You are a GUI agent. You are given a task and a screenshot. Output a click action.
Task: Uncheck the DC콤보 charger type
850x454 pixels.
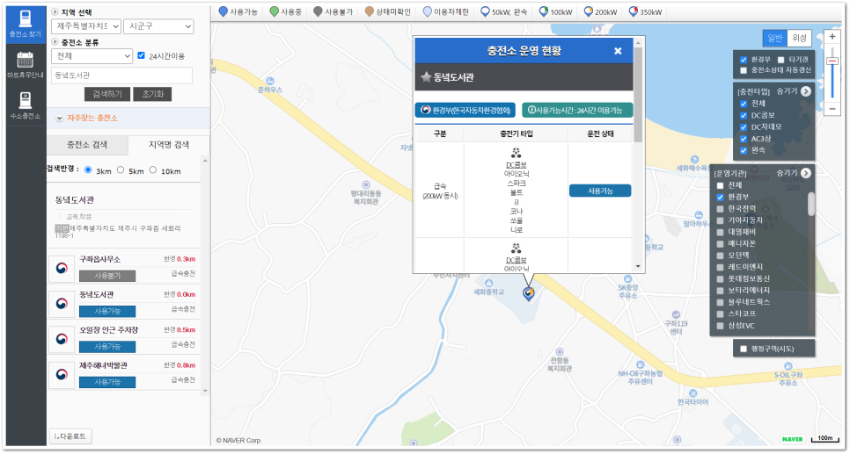[744, 115]
